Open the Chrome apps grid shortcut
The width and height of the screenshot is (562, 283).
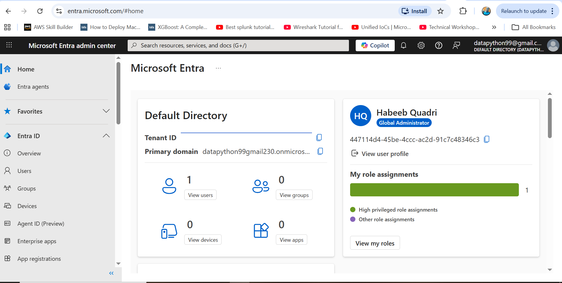pyautogui.click(x=7, y=27)
